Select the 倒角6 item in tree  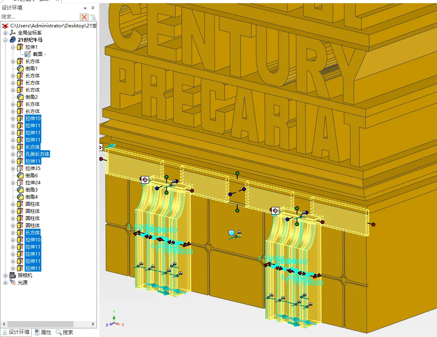tap(31, 176)
